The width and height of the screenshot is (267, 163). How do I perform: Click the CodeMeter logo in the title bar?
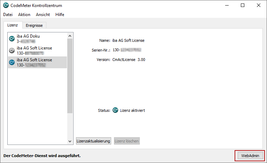coord(6,6)
